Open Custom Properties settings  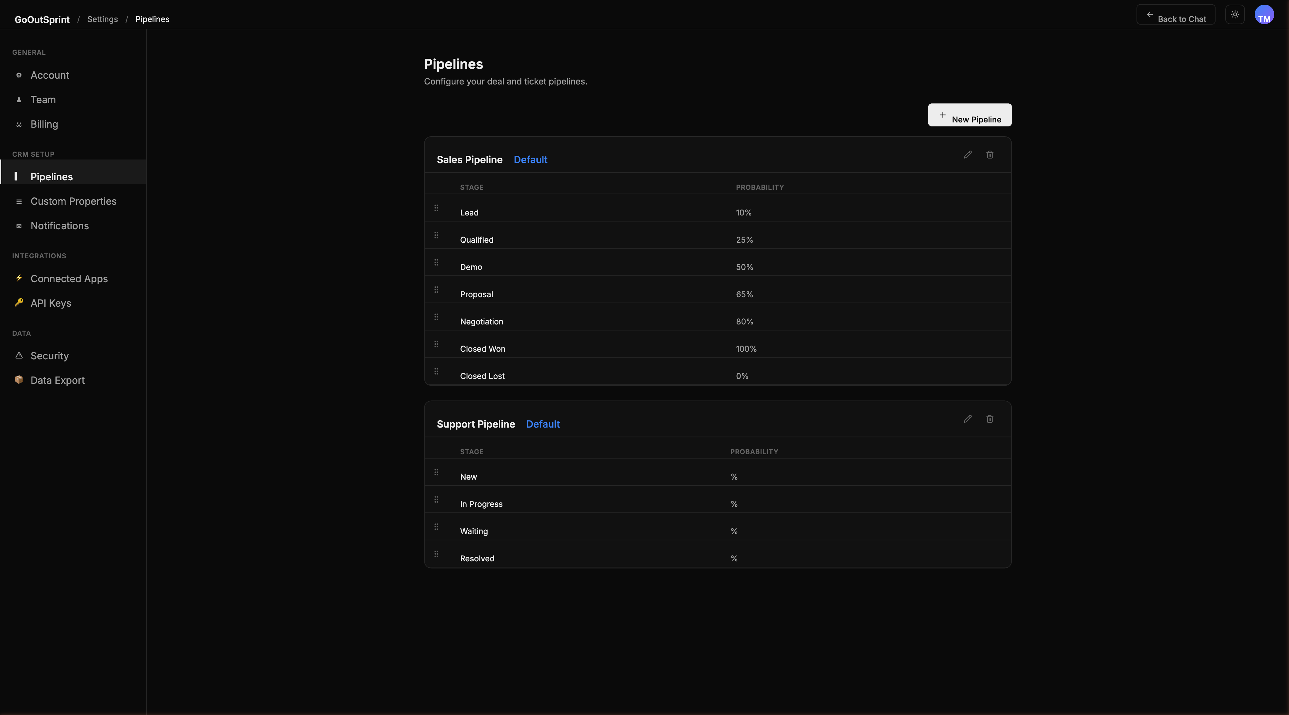[x=73, y=201]
